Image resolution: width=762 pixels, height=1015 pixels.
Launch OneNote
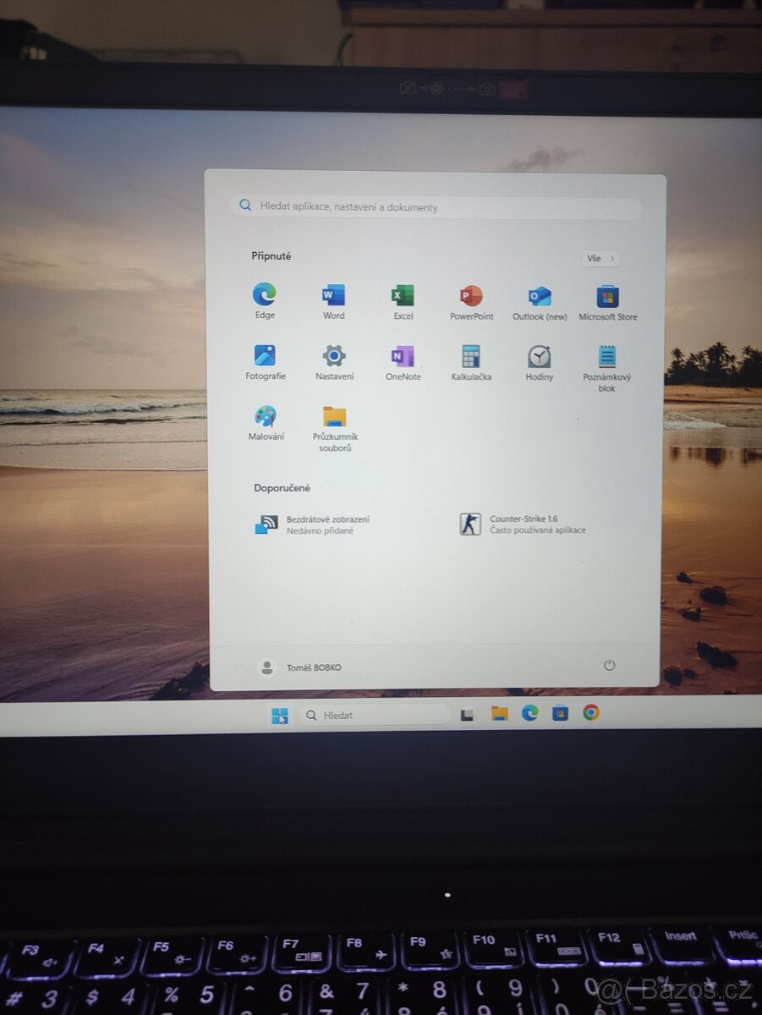pos(402,356)
